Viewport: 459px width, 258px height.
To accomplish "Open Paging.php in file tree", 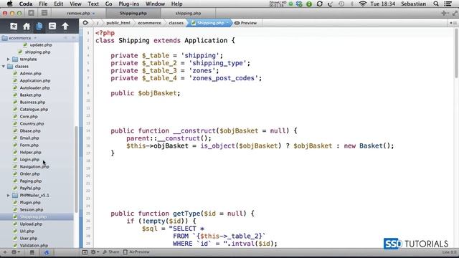I will (30, 181).
